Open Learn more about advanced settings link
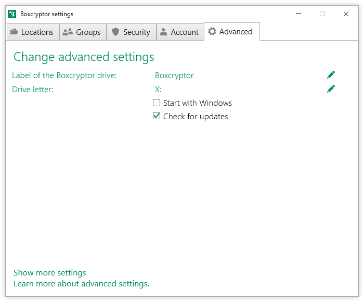 tap(81, 284)
